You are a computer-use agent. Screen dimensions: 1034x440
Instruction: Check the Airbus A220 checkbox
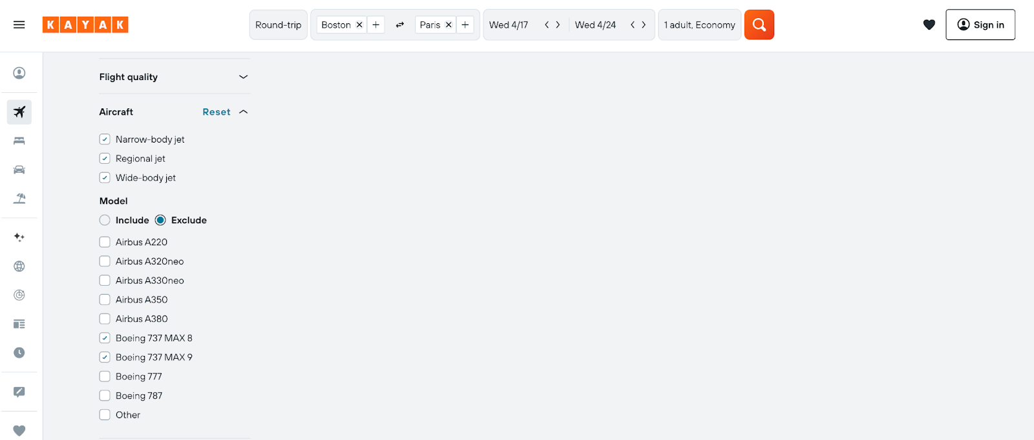point(105,242)
